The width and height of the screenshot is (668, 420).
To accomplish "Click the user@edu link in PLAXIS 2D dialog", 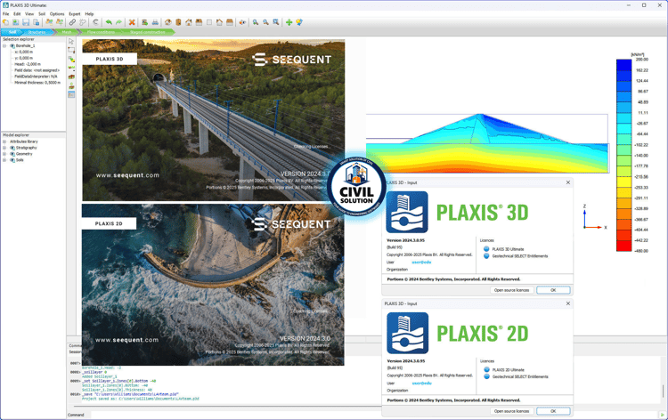I will point(422,383).
